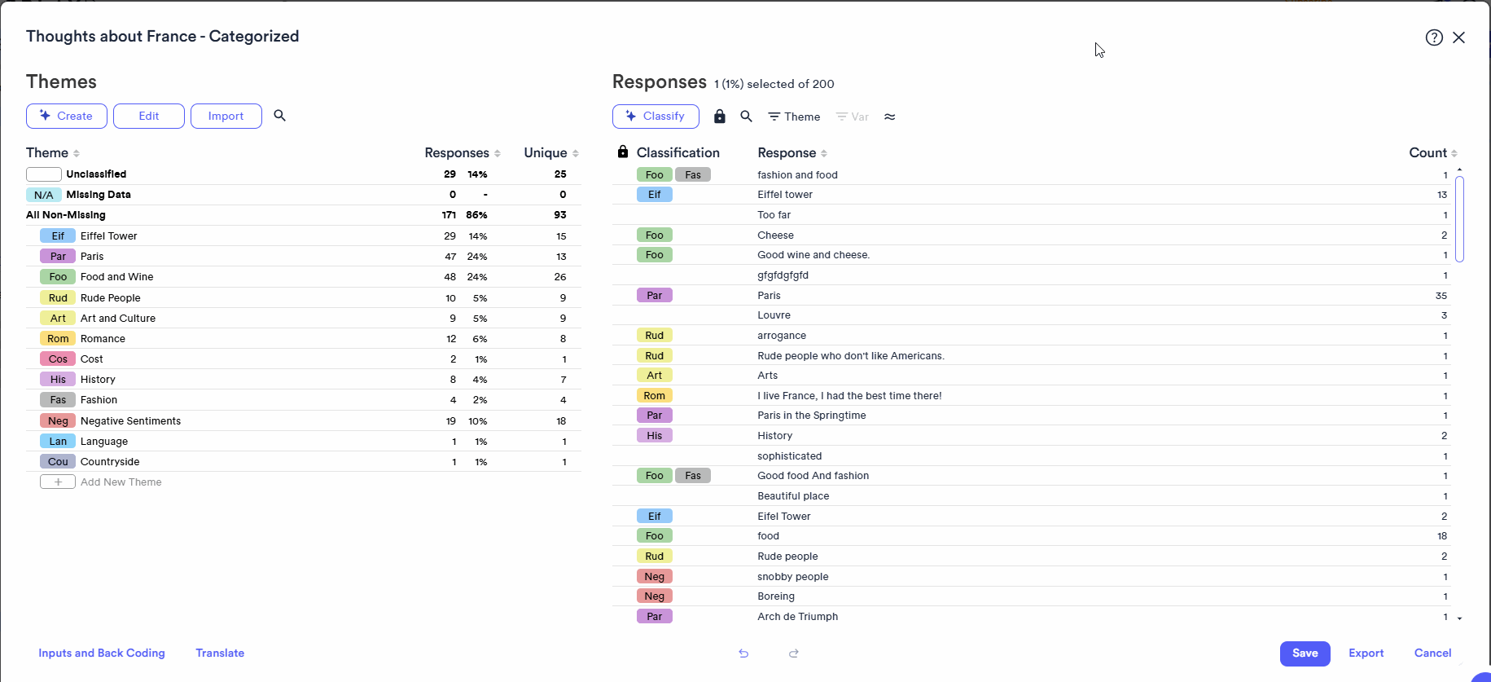Image resolution: width=1491 pixels, height=682 pixels.
Task: Open Inputs and Back Coding
Action: point(102,653)
